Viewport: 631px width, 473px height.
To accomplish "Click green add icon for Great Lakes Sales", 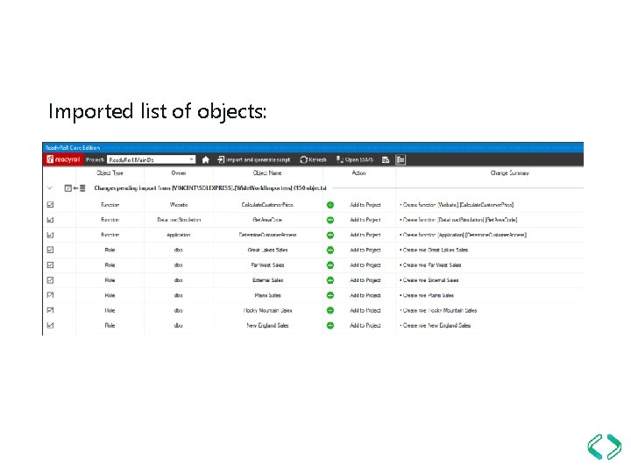I will 330,251.
